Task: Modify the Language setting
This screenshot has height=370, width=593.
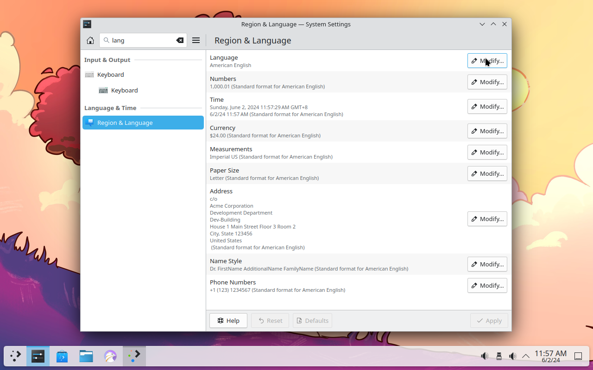Action: (x=487, y=61)
